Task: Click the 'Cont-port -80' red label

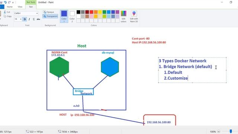Action: (x=141, y=39)
